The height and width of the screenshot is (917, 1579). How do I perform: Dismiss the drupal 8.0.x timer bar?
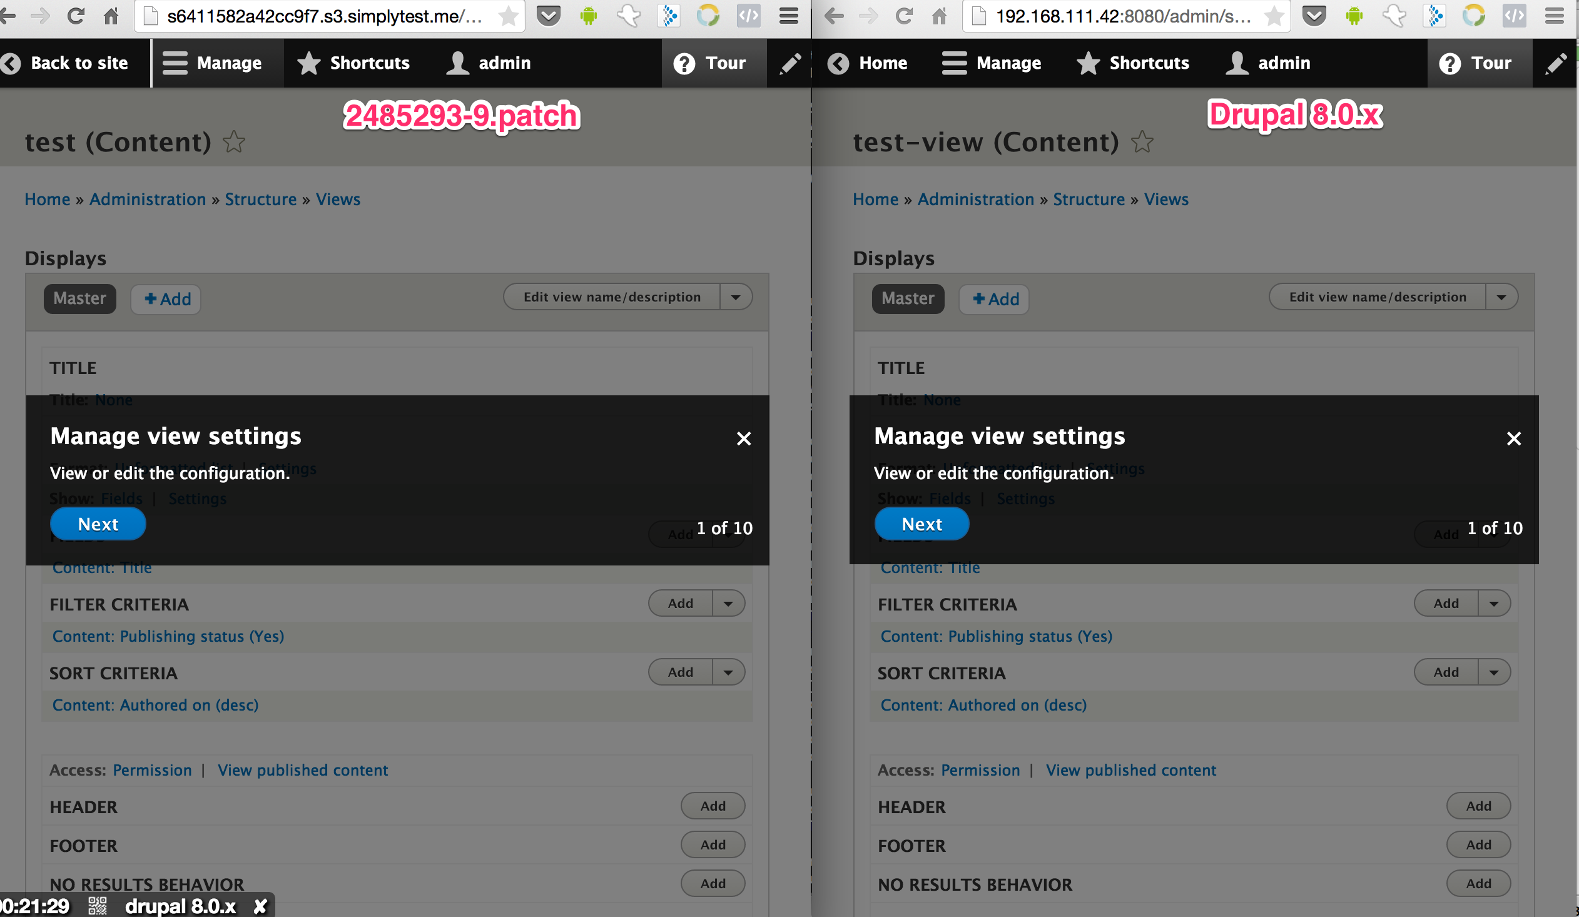[x=260, y=906]
